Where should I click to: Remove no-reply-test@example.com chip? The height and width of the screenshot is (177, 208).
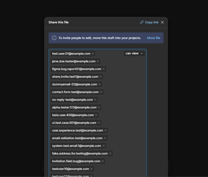tap(95, 100)
